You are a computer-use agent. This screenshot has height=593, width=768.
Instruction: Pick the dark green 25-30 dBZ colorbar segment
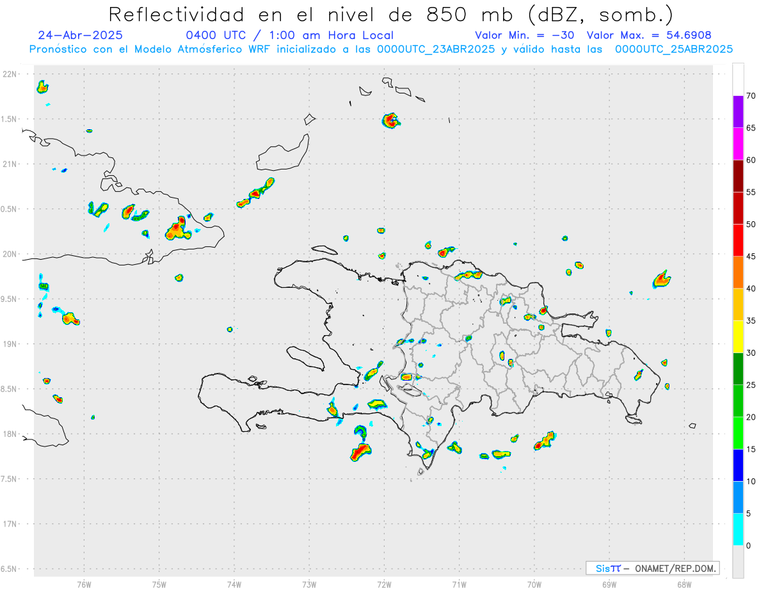click(x=738, y=369)
